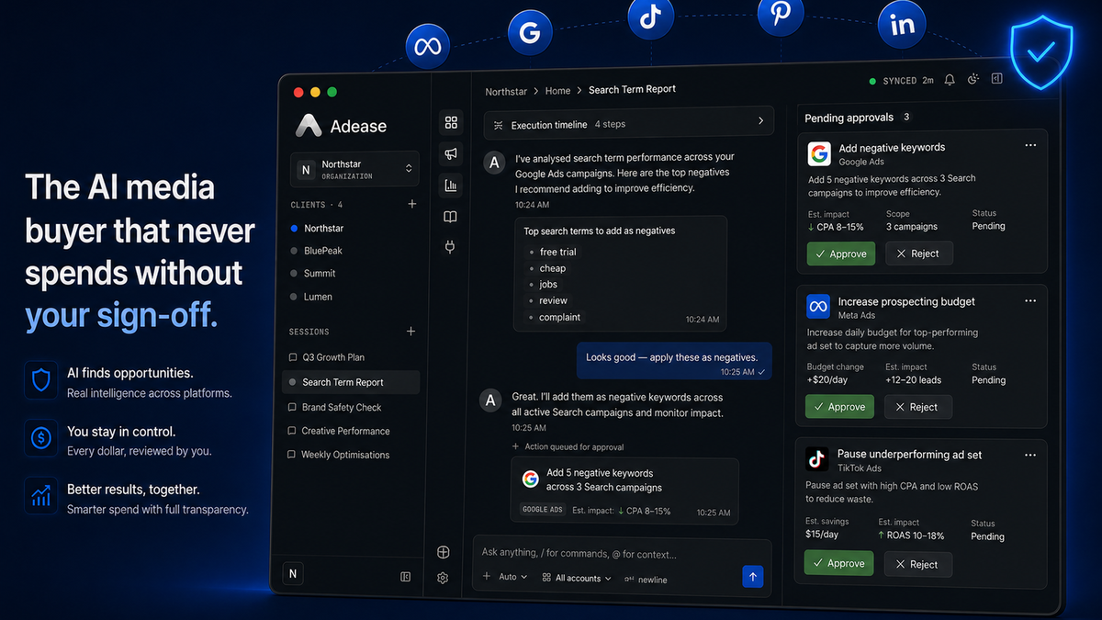This screenshot has width=1102, height=620.
Task: Open the bar chart reports icon
Action: click(x=451, y=186)
